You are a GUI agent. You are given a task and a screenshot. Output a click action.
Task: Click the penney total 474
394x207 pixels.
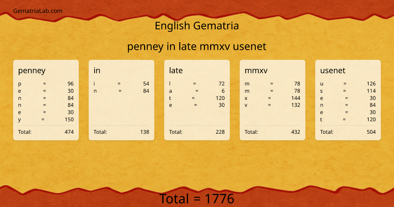69,132
